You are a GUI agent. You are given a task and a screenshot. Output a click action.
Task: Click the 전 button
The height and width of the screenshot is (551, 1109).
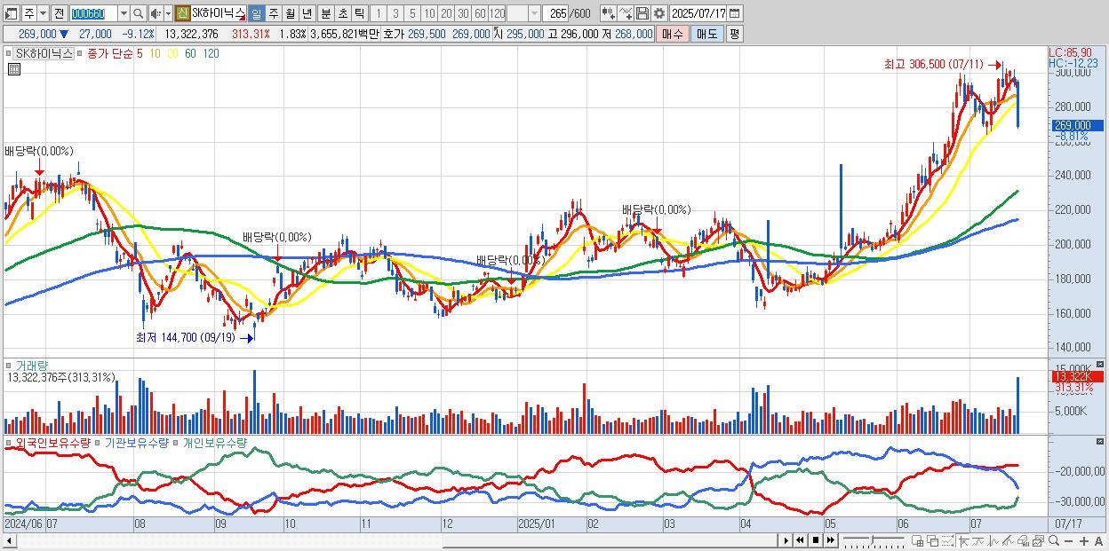click(x=59, y=13)
